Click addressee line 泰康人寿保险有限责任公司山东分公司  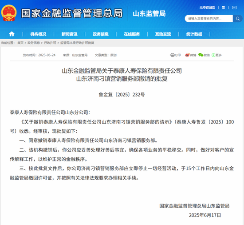pos(50,112)
